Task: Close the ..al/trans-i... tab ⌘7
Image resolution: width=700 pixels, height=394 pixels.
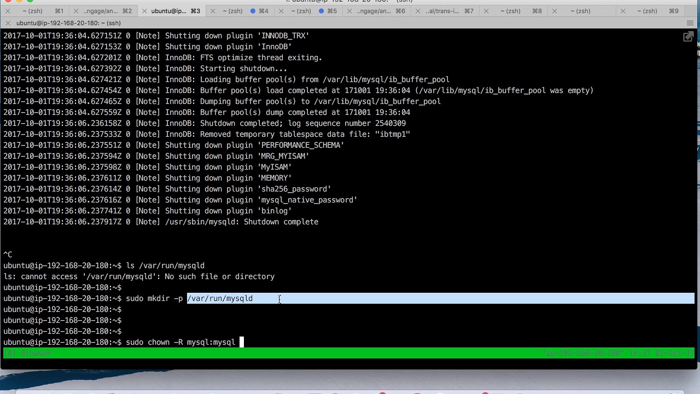Action: click(417, 11)
